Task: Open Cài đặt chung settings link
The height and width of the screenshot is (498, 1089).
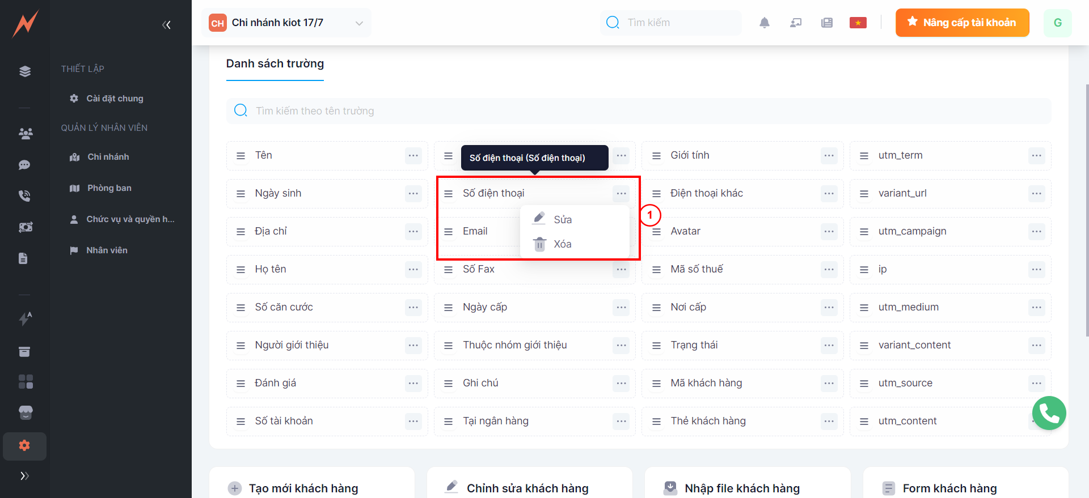Action: pos(115,99)
